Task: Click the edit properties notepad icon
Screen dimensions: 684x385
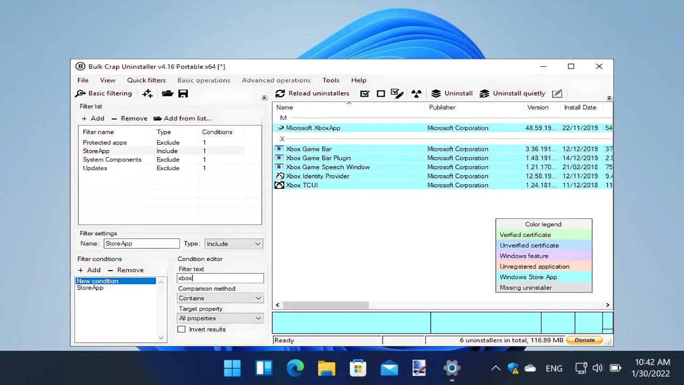Action: click(557, 94)
